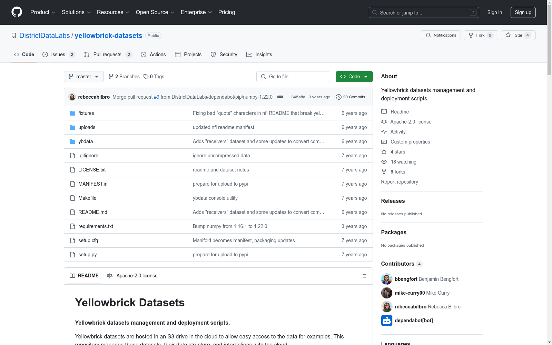Click the .gitignore file icon
552x345 pixels.
(x=72, y=156)
